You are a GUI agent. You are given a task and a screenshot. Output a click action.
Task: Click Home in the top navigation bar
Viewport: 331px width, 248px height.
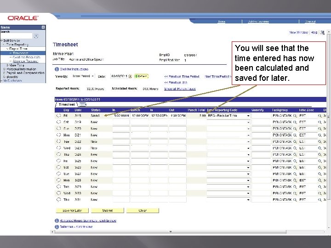pos(222,22)
